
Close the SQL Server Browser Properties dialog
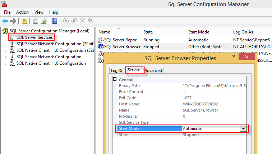247,56
